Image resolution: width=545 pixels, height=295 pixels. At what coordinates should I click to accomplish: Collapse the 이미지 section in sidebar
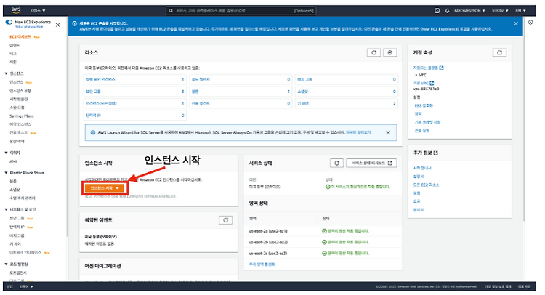[x=6, y=153]
